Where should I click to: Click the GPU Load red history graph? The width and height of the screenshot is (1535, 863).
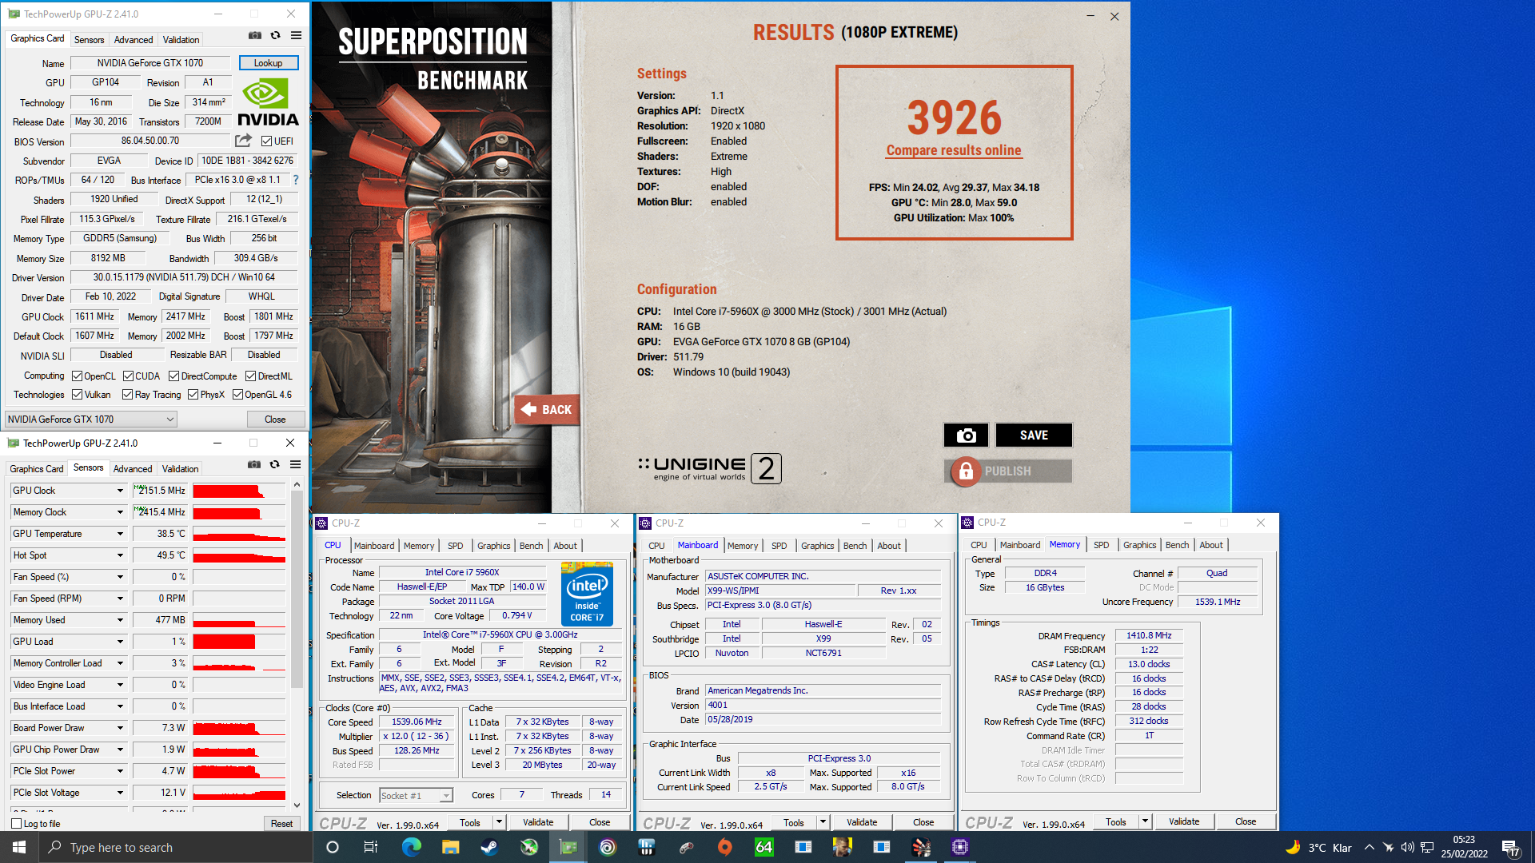click(x=239, y=642)
